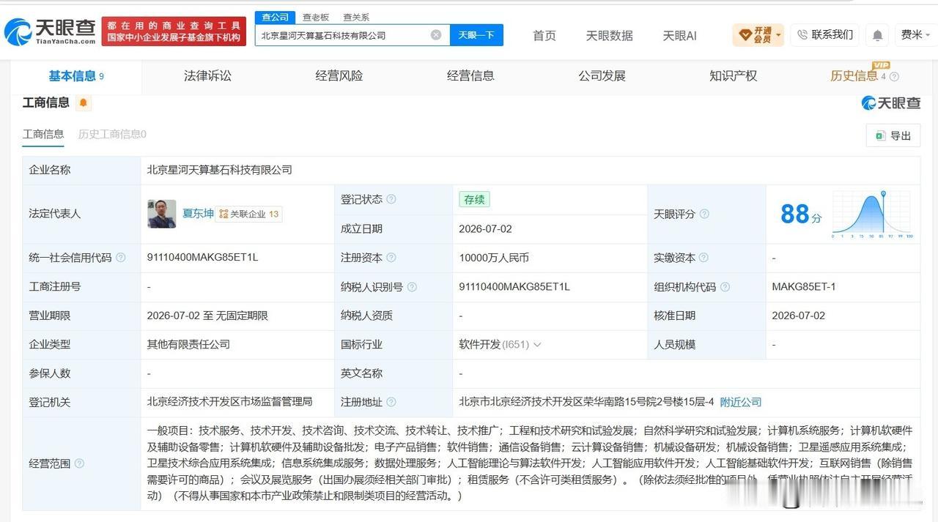Select the 查关系 search tab
This screenshot has height=522, width=938.
coord(356,17)
